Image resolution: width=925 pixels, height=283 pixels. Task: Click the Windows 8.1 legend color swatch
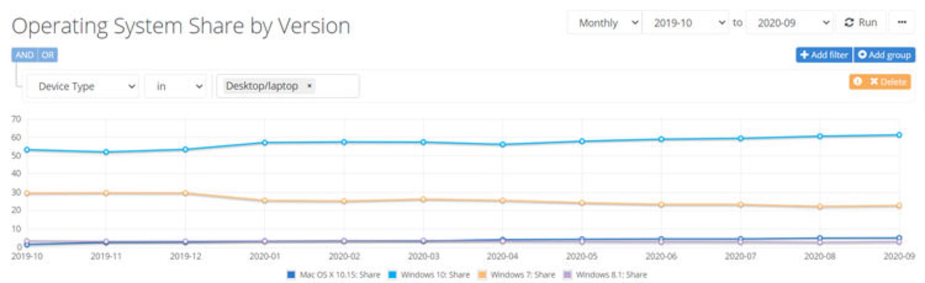pyautogui.click(x=568, y=275)
